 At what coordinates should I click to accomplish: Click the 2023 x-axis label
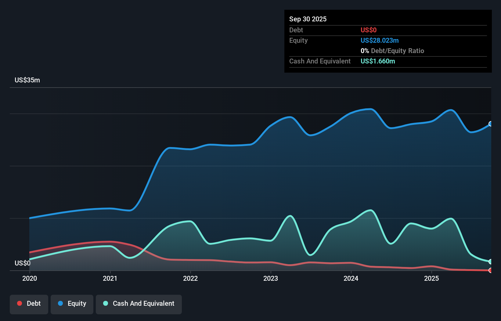point(271,278)
